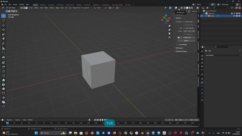Select the Poly Build tool
The image size is (242, 136).
[x=3, y=80]
